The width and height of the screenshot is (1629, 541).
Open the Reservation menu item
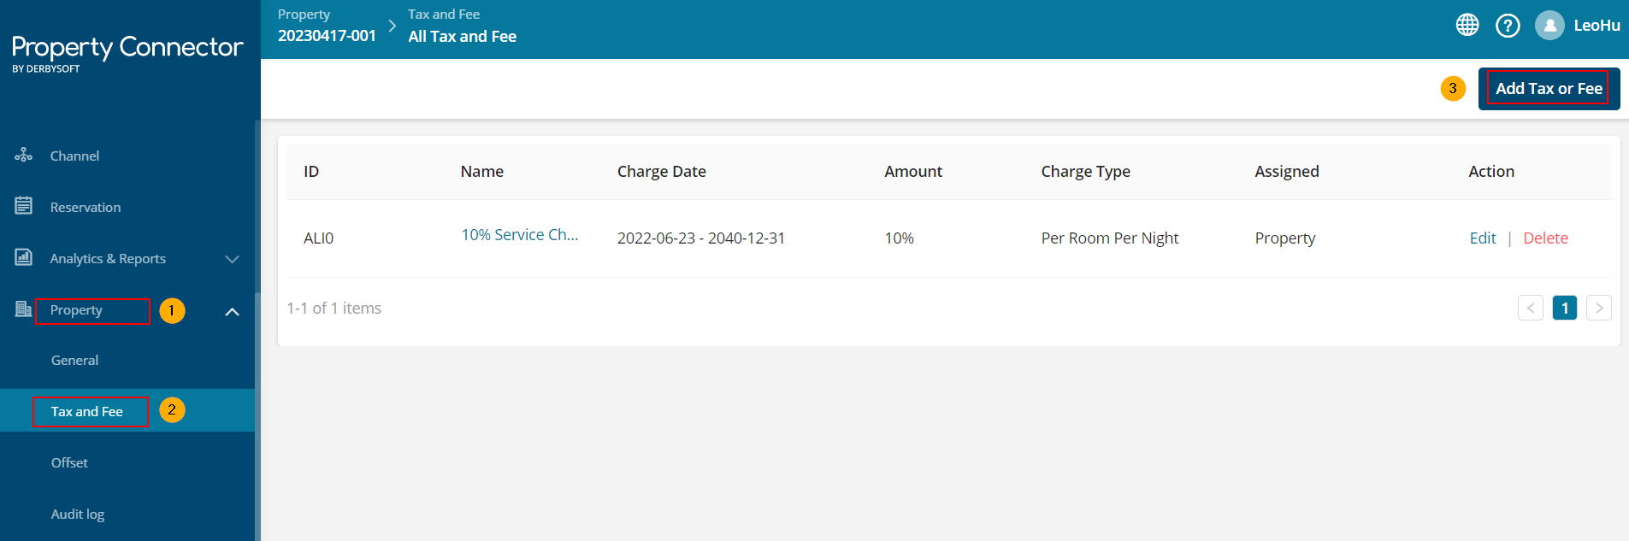point(86,207)
